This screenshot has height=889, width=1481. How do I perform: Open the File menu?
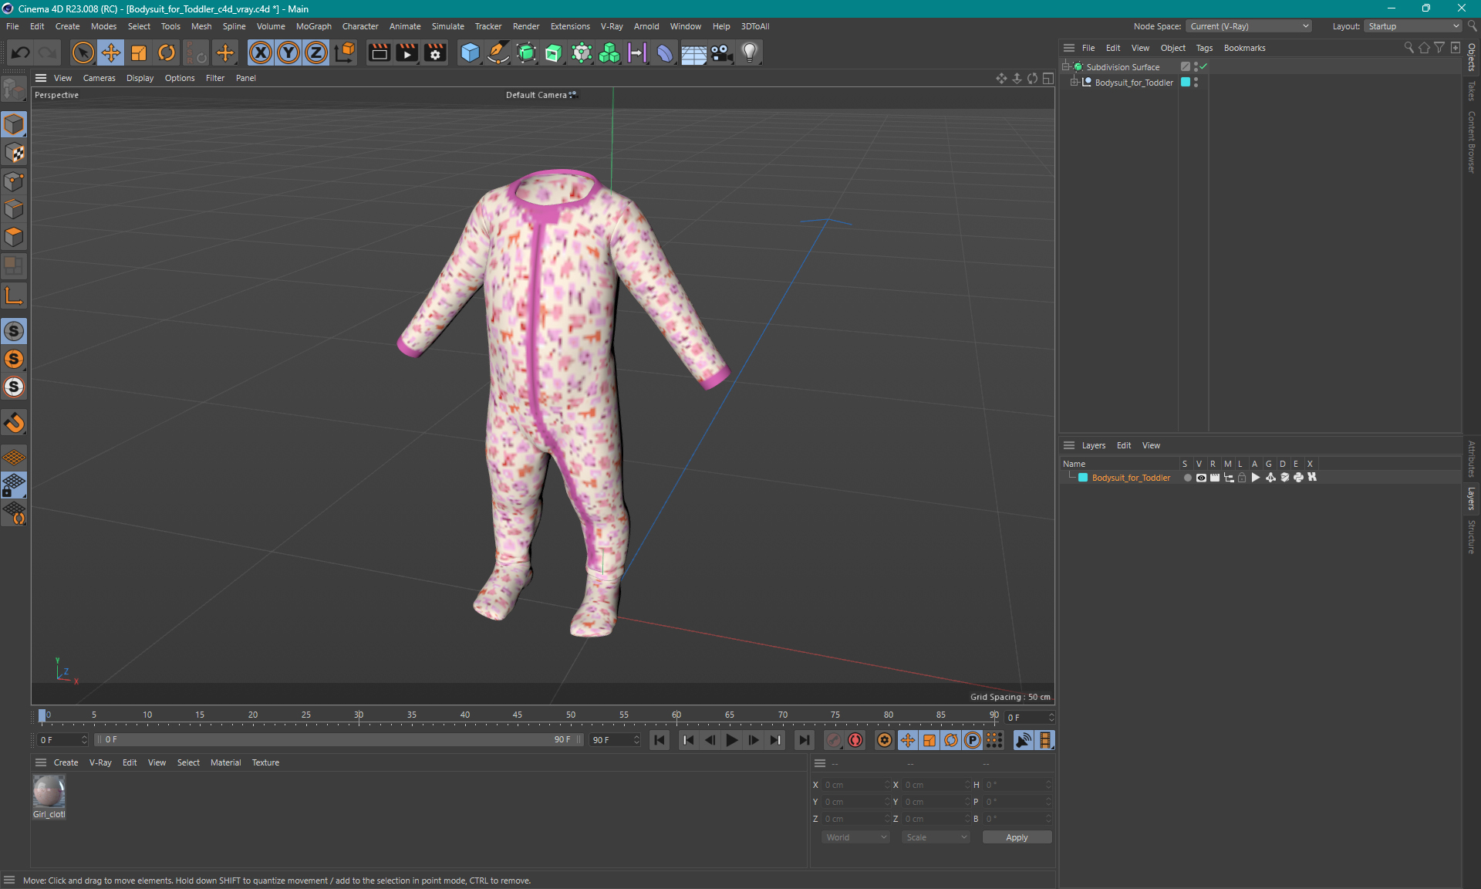click(12, 26)
